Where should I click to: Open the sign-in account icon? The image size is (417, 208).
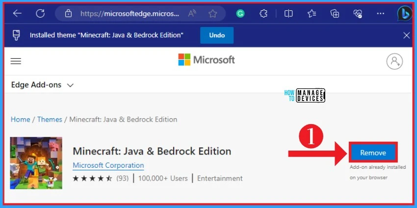click(x=394, y=61)
